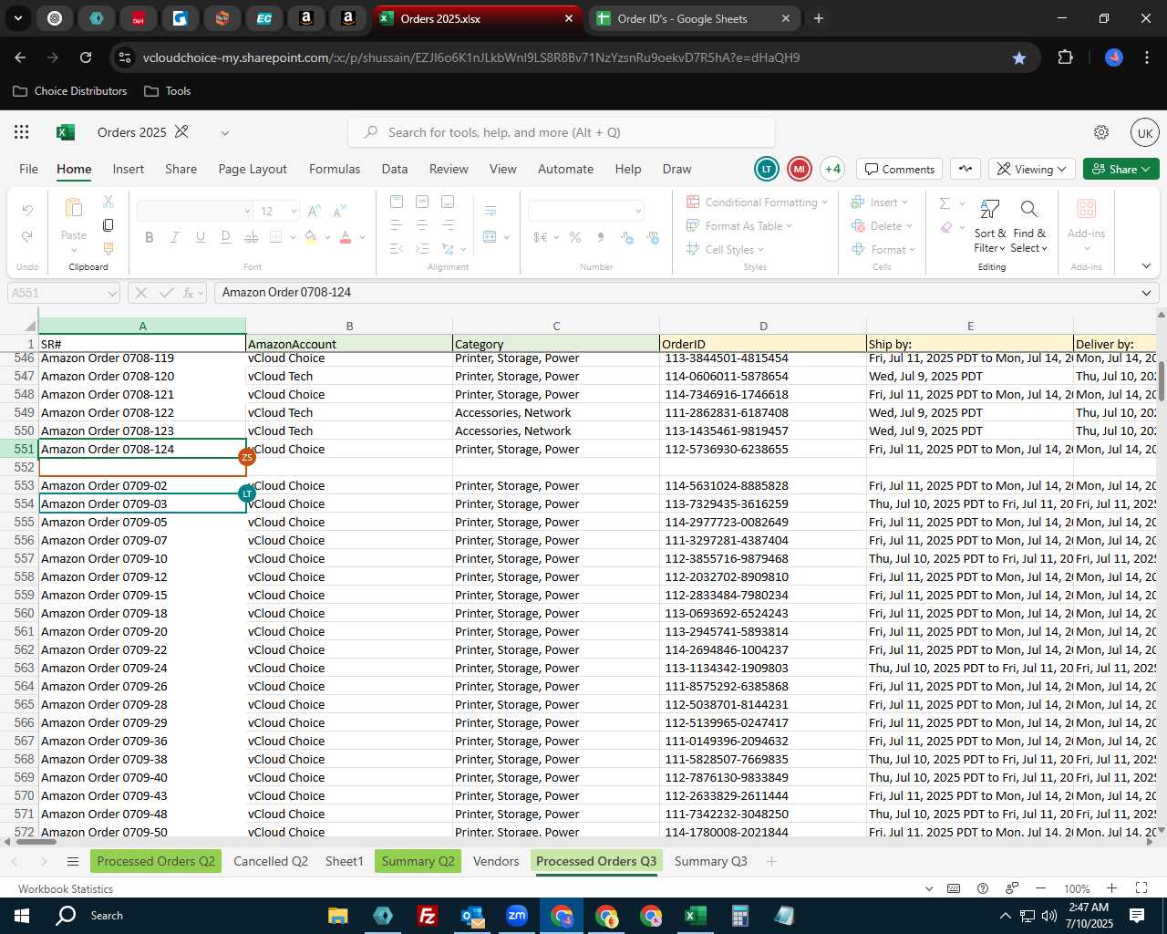Click the Name Box showing A551
The width and height of the screenshot is (1167, 934).
pos(63,293)
